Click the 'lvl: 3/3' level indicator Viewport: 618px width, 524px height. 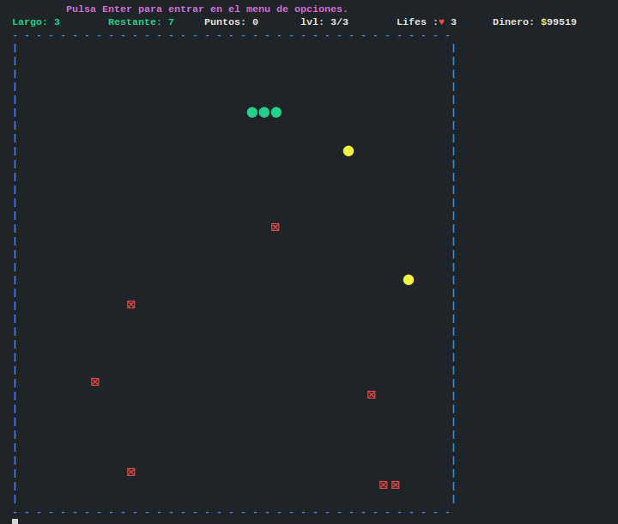[324, 22]
